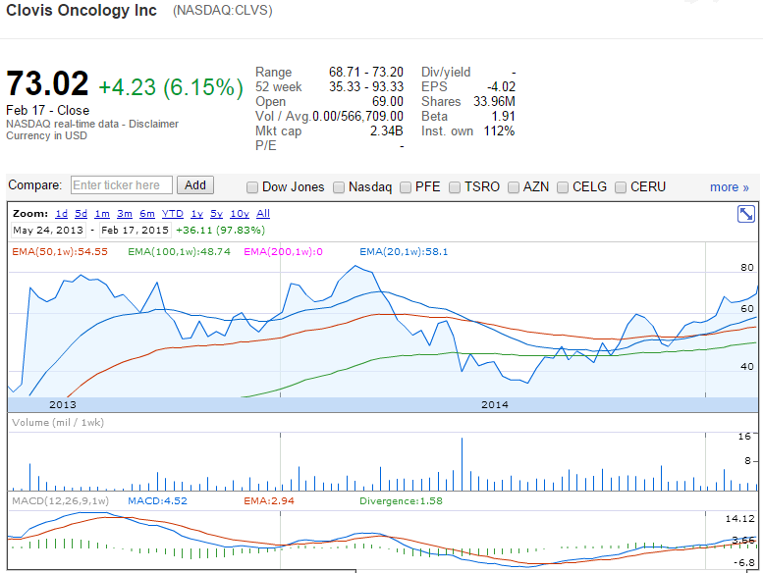Click the Inst. own 112% value
Image resolution: width=763 pixels, height=573 pixels.
[499, 131]
